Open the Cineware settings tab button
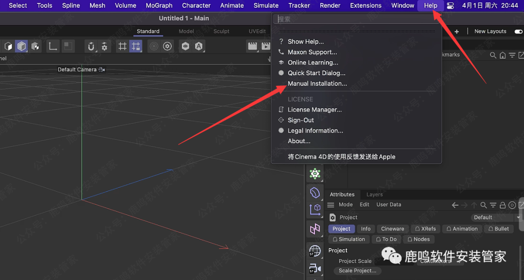This screenshot has height=280, width=524. click(393, 229)
